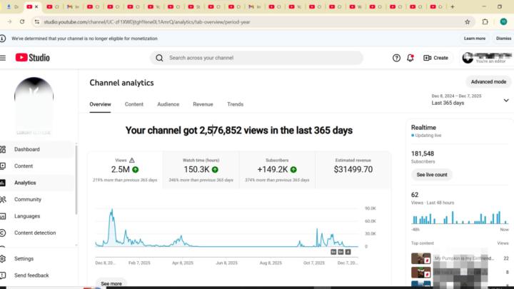
Task: Click the sidebar vertical scrollbar
Action: pos(76,180)
